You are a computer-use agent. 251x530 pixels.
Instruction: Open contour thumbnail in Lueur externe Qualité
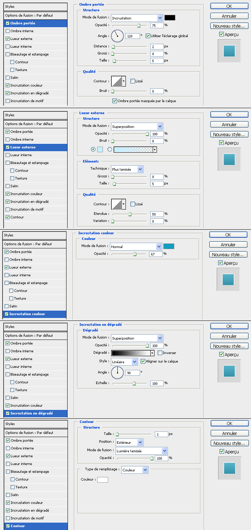click(x=116, y=204)
